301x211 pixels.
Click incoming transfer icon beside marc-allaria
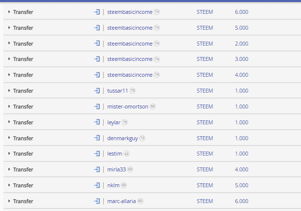[97, 201]
